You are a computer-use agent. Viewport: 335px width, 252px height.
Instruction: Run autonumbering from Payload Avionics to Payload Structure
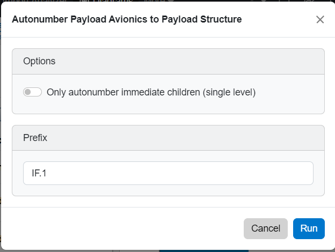coord(309,228)
